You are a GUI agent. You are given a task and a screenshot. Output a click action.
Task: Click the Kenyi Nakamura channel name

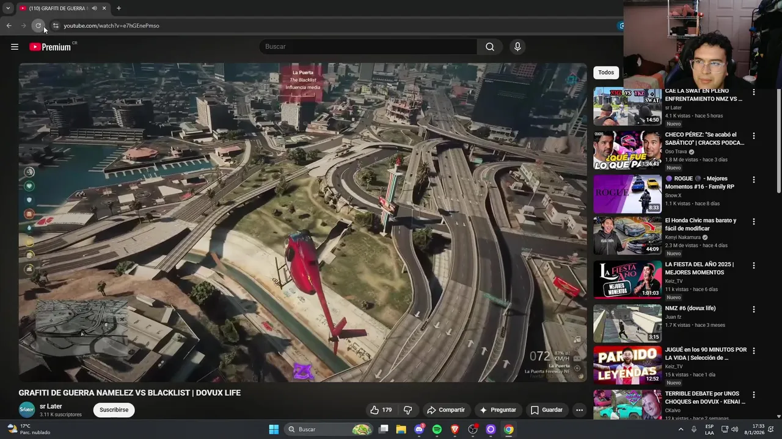click(683, 237)
